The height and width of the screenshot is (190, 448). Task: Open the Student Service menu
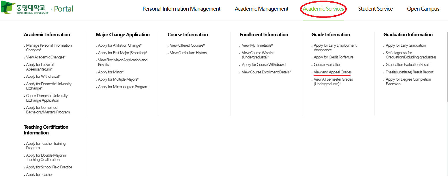(x=375, y=9)
